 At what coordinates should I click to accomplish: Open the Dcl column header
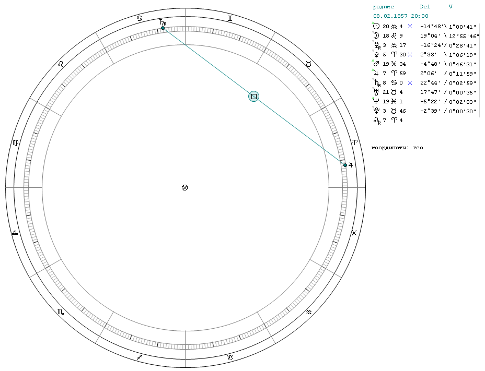[x=425, y=7]
